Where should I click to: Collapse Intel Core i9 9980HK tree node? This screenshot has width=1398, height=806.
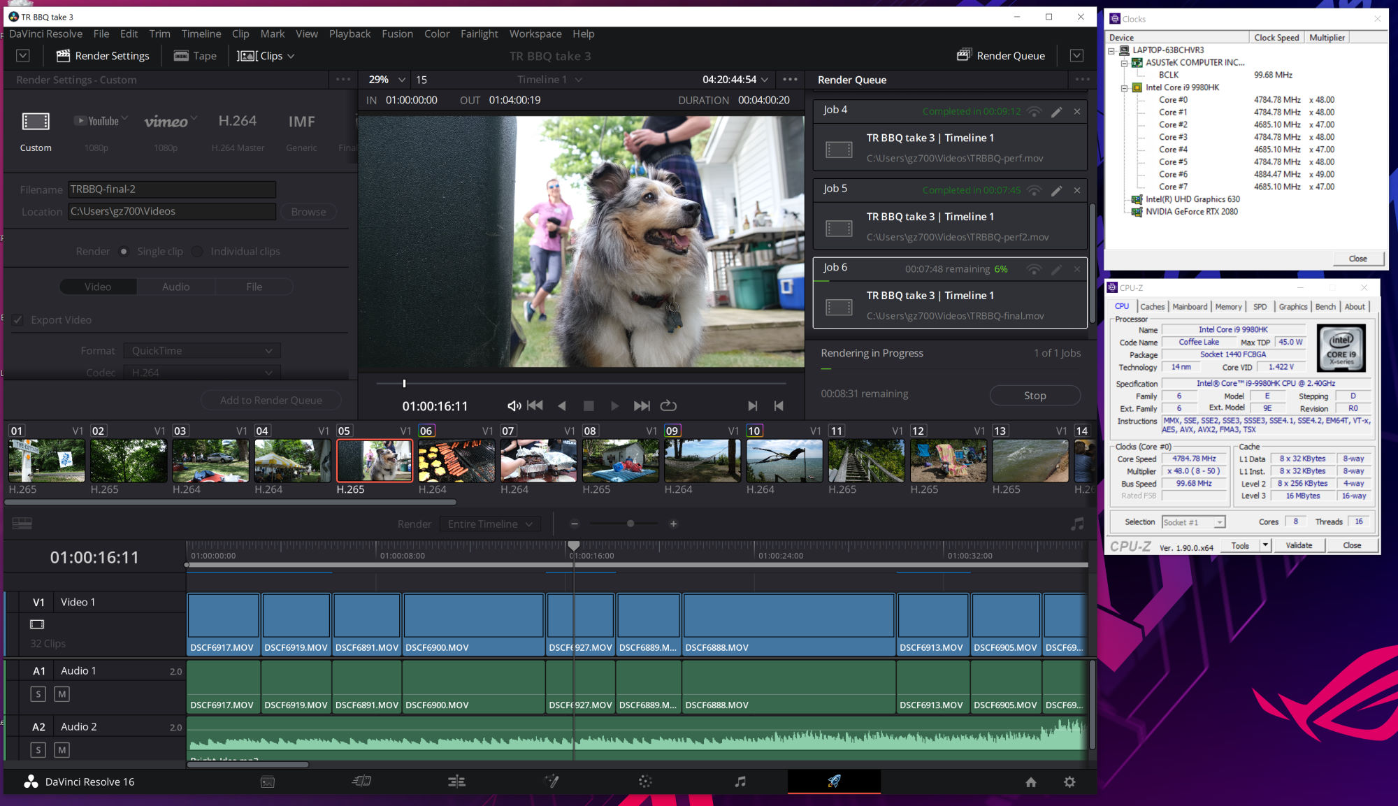tap(1124, 88)
